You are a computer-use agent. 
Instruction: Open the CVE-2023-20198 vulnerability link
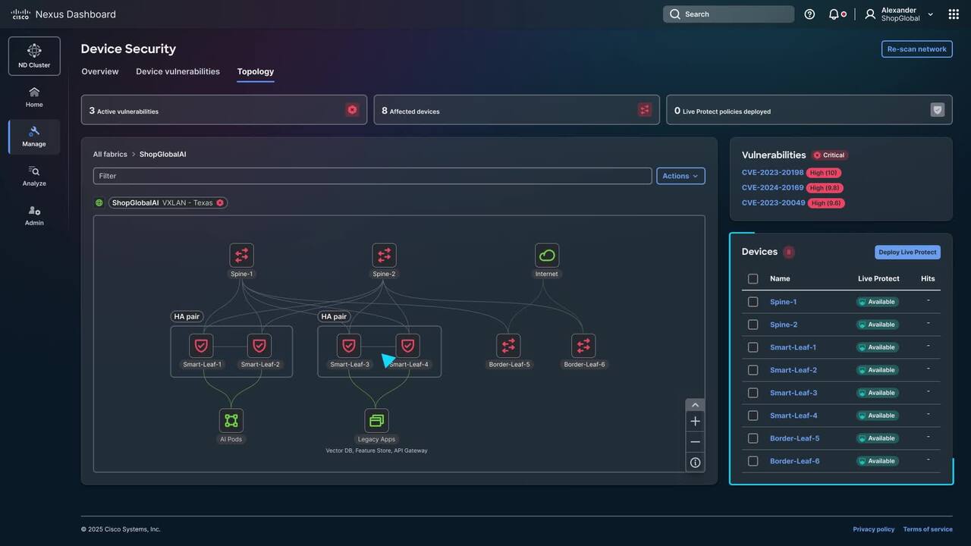coord(772,173)
